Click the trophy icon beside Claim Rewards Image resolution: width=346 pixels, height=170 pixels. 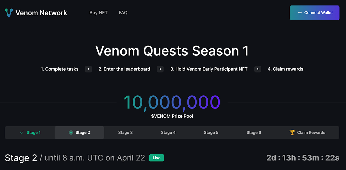[x=293, y=132]
